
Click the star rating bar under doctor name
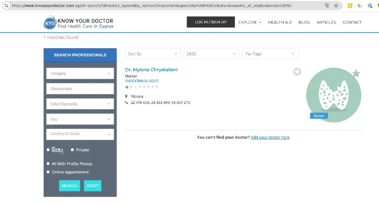click(148, 87)
